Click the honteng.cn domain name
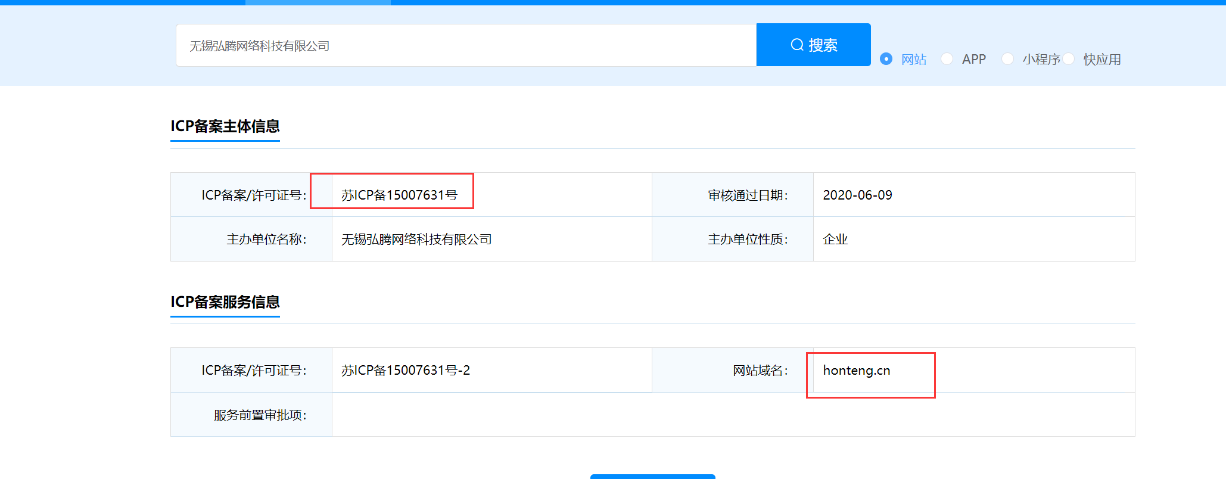 coord(856,371)
